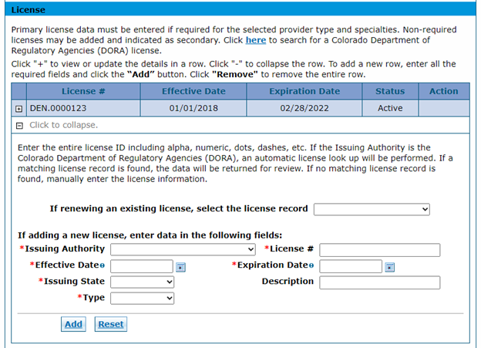481x348 pixels.
Task: Open the Expiration Date calendar picker
Action: (389, 267)
